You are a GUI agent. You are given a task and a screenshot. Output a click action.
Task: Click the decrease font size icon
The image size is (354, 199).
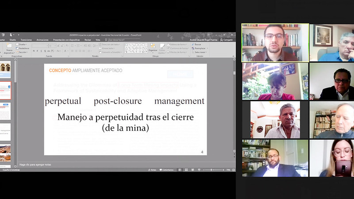pyautogui.click(x=62, y=46)
